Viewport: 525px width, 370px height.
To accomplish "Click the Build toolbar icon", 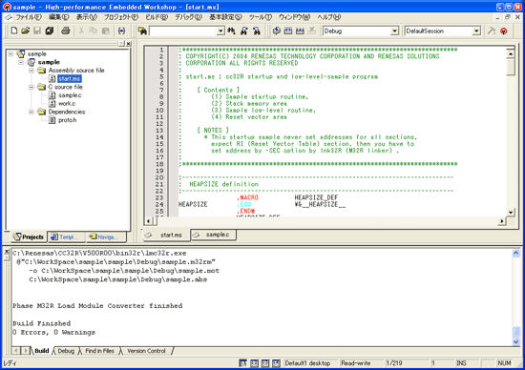I will pyautogui.click(x=288, y=31).
